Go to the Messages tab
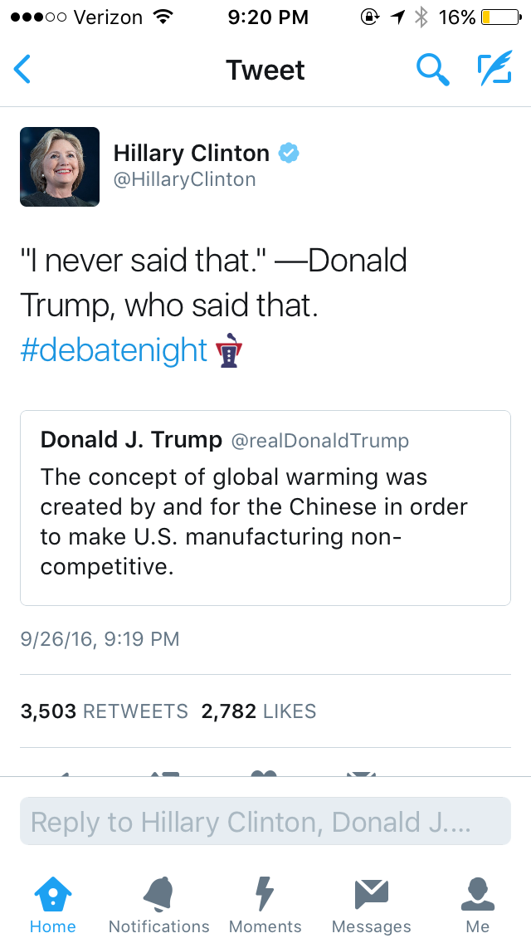 (x=371, y=905)
